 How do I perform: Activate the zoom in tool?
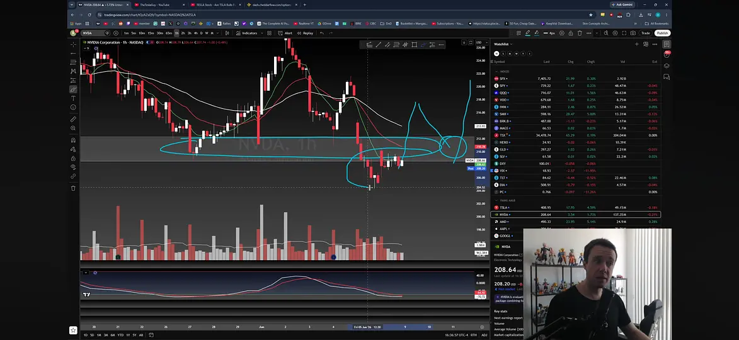(x=73, y=128)
